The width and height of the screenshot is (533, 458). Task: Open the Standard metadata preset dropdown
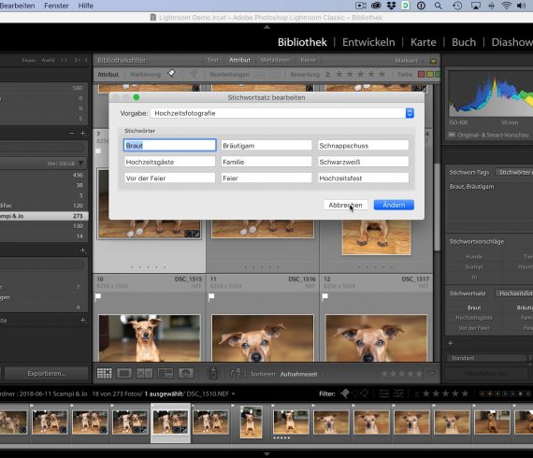(488, 358)
